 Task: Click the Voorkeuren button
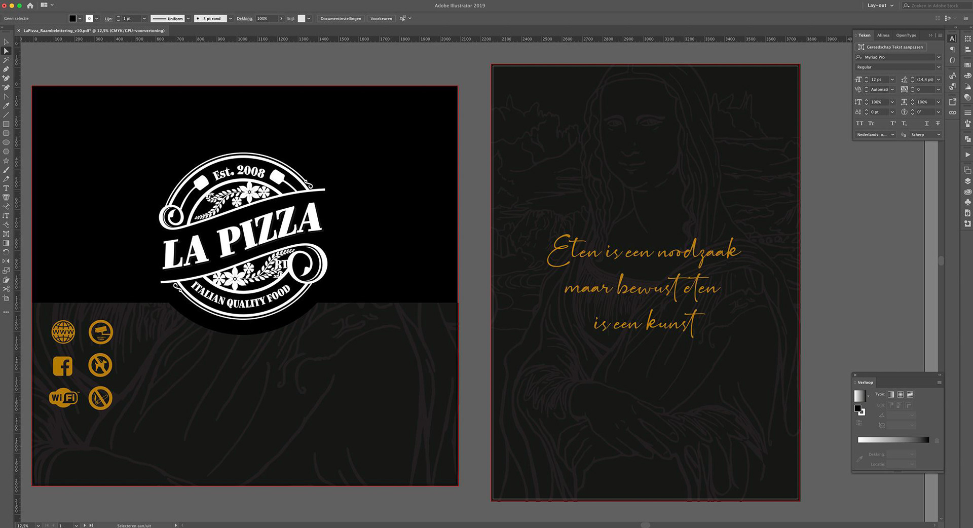[x=381, y=19]
